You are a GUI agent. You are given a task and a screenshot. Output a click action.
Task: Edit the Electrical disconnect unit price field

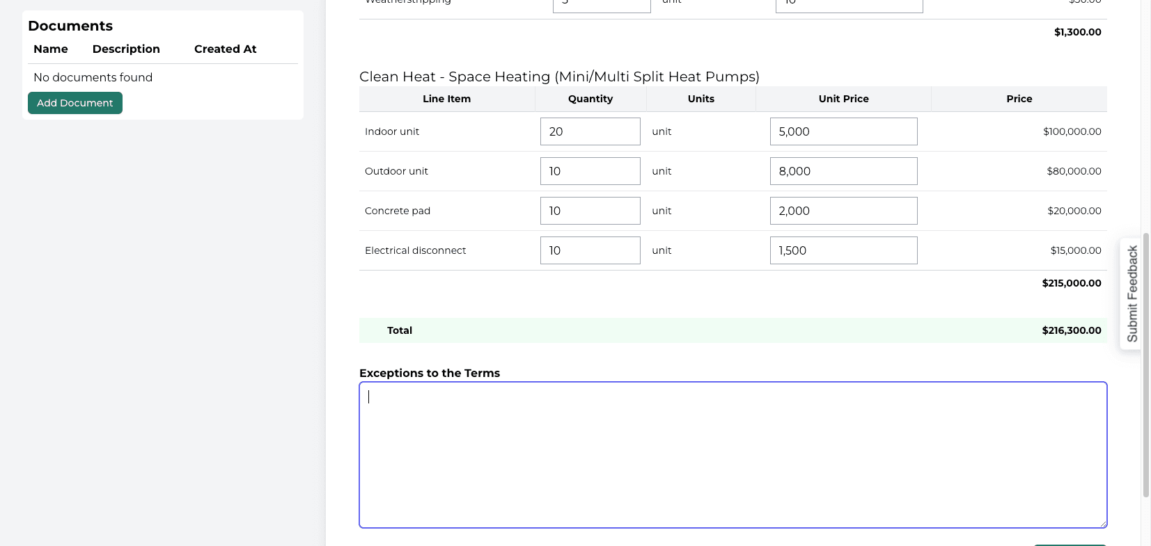tap(843, 250)
